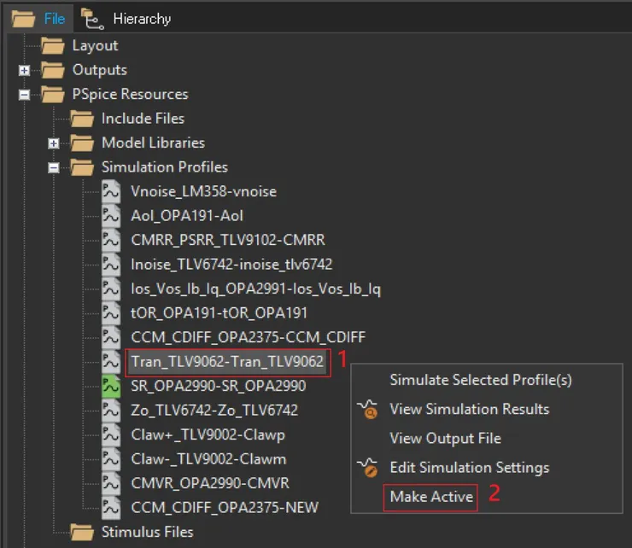
Task: Select Inoise_TLV6742-inoise_tlv6742 profile name
Action: point(231,265)
